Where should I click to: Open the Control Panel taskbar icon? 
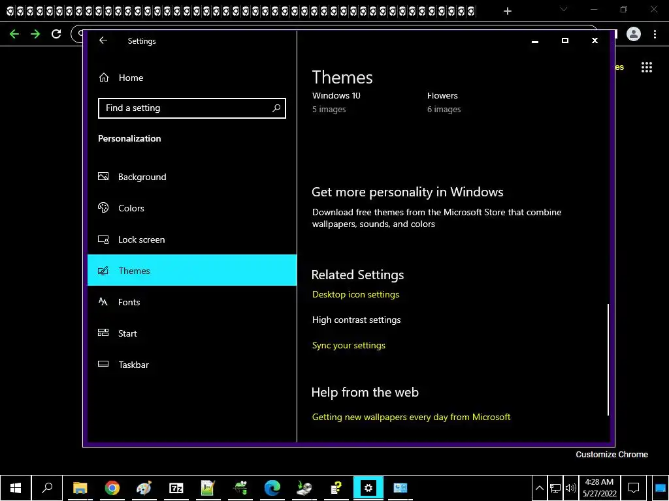click(400, 488)
